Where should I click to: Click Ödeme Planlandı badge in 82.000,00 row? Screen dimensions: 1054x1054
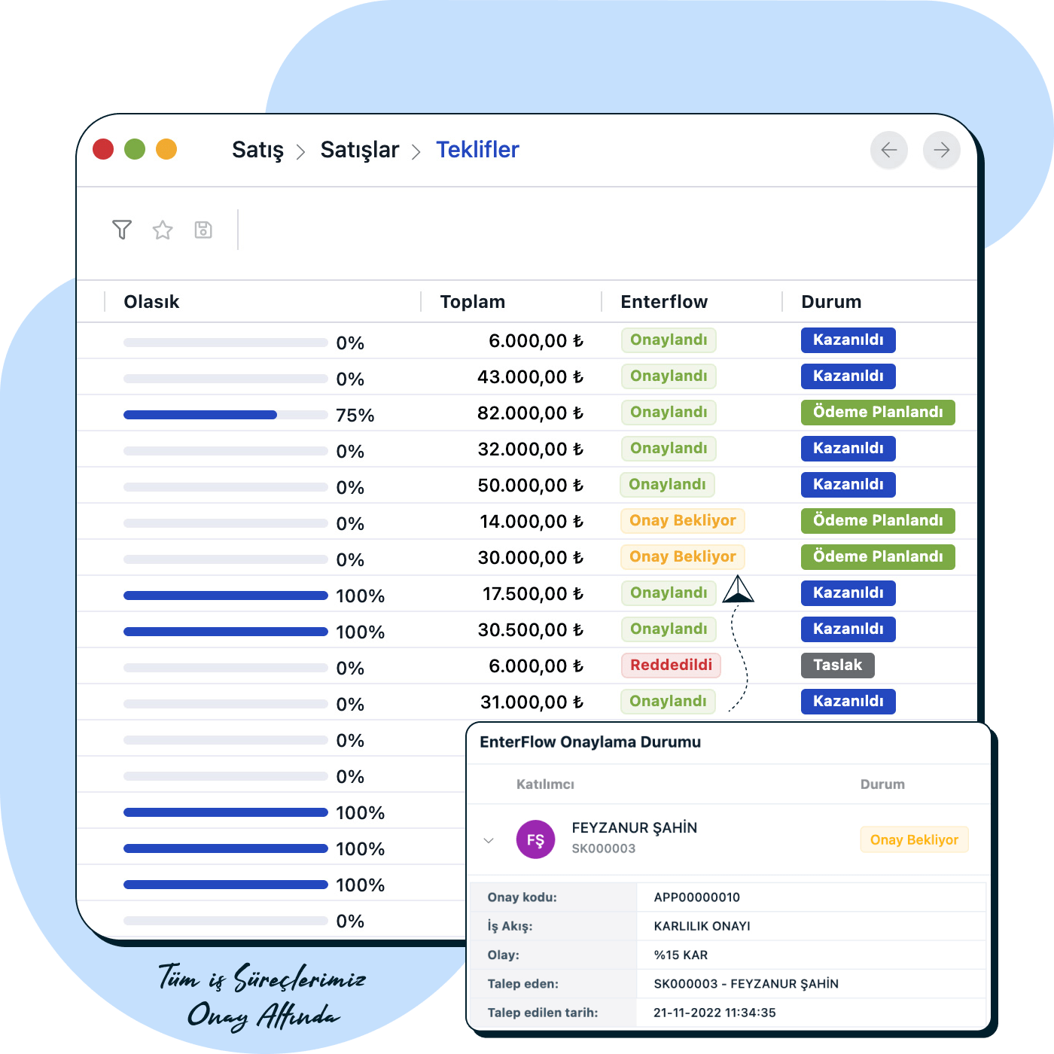[878, 412]
